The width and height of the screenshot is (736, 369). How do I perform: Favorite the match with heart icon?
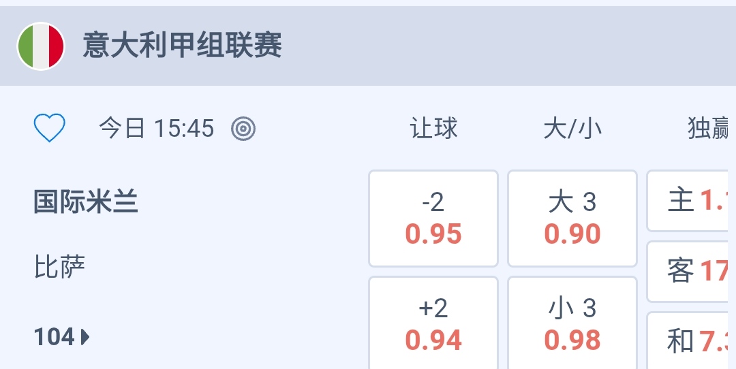[x=50, y=128]
